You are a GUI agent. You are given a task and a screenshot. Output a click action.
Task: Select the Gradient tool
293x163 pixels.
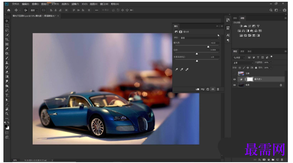tap(7, 77)
